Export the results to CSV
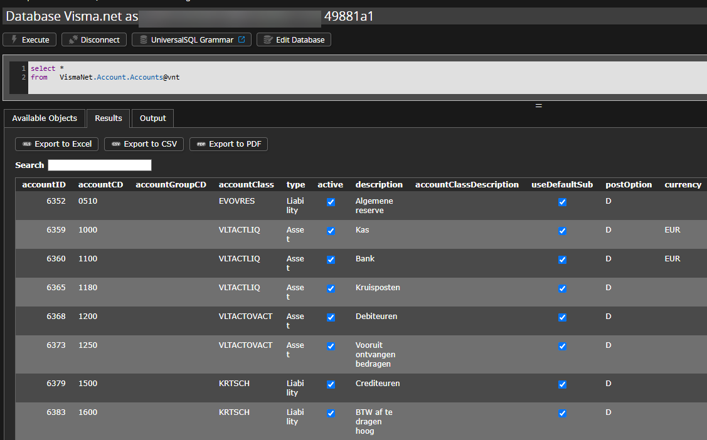707x440 pixels. [x=144, y=144]
